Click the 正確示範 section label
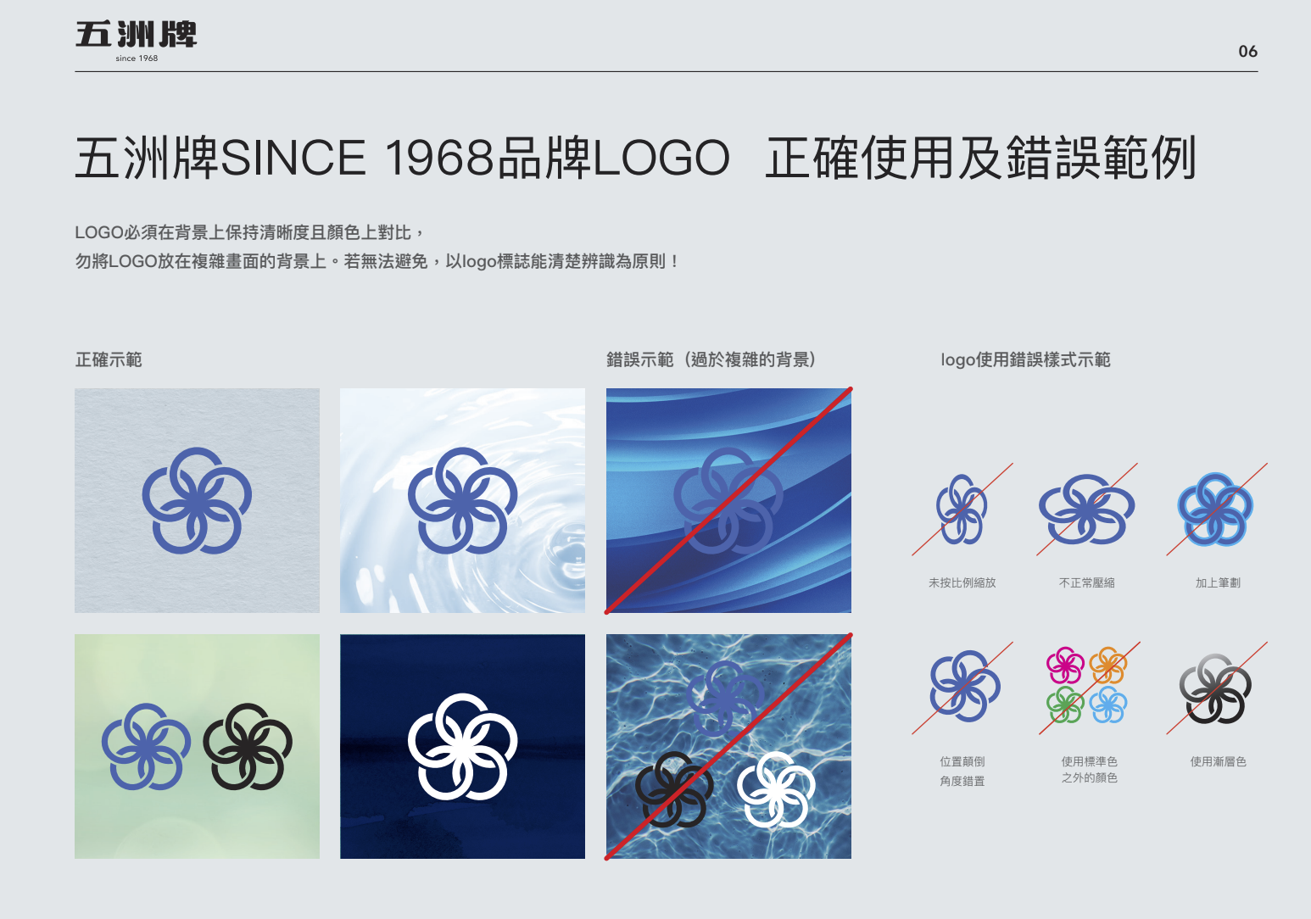This screenshot has height=919, width=1311. [x=109, y=359]
